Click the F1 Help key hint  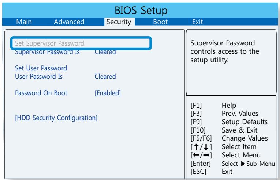point(229,106)
